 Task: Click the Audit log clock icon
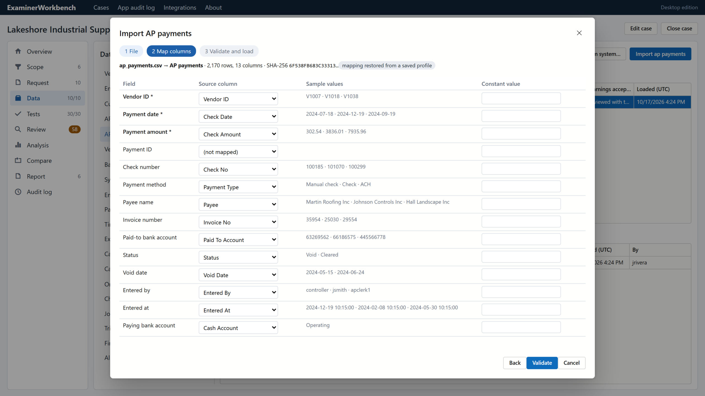tap(18, 192)
